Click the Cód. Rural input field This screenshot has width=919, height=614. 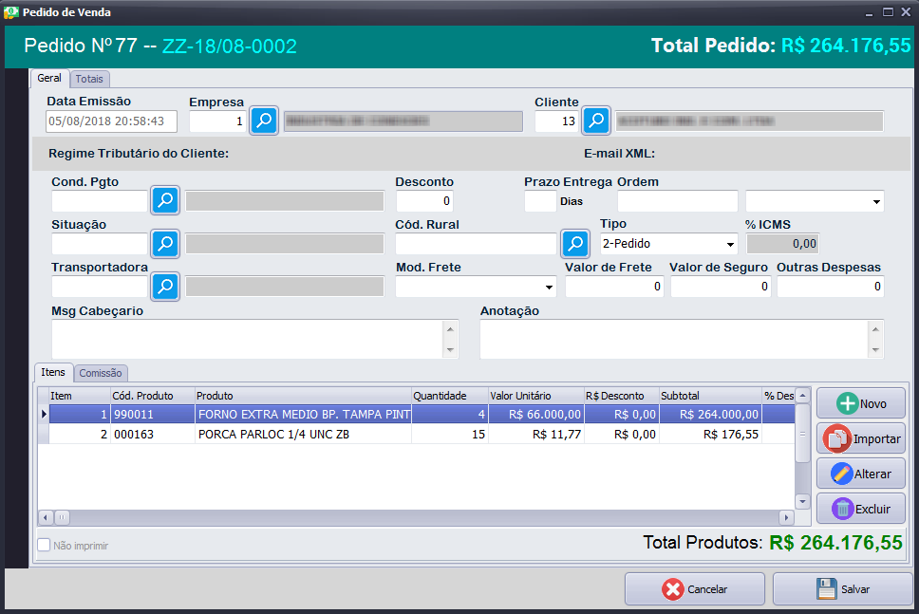[476, 244]
